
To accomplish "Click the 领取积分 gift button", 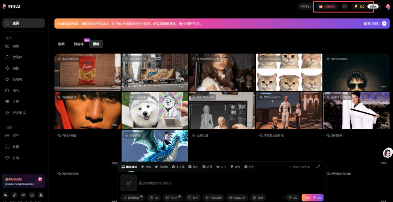I will click(327, 7).
